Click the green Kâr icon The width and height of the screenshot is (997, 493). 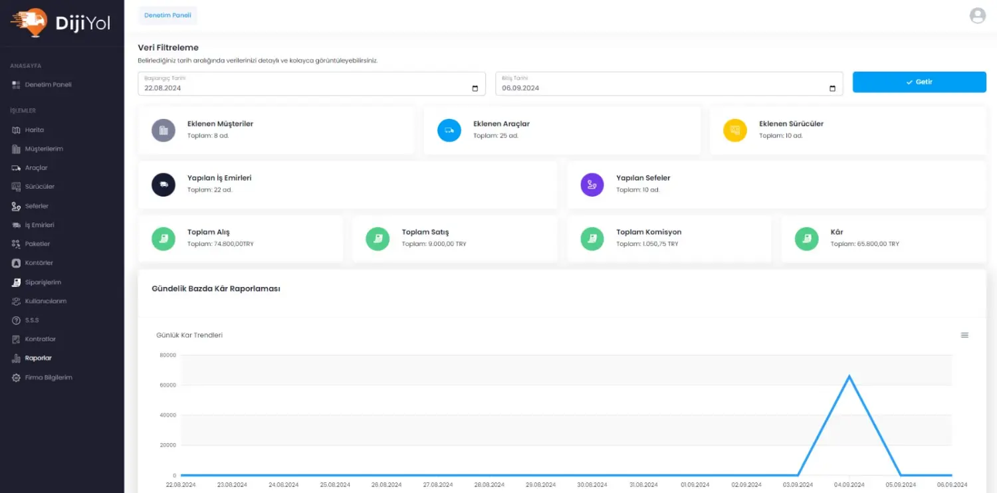807,239
